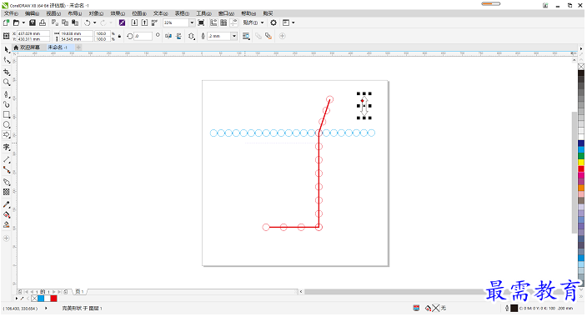Image resolution: width=587 pixels, height=317 pixels.
Task: Click the Mirror horizontally icon
Action: [x=168, y=36]
